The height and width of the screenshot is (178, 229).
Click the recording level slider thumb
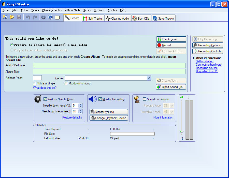(182, 132)
